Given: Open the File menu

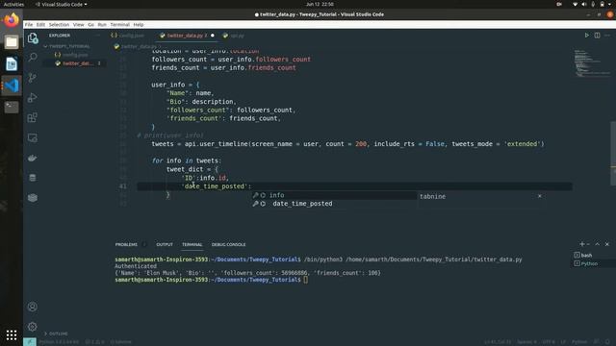Looking at the screenshot, I should 29,24.
